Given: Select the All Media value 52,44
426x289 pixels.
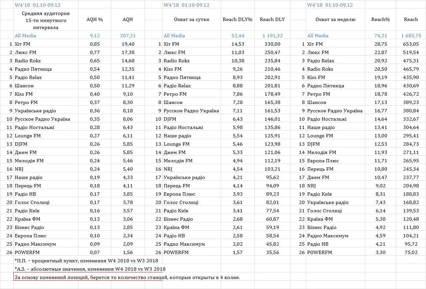Looking at the screenshot, I should (237, 36).
